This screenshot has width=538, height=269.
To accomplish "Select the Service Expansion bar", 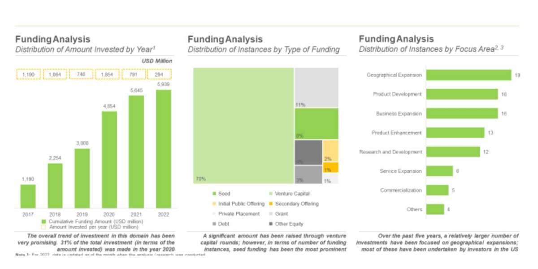I will (439, 171).
